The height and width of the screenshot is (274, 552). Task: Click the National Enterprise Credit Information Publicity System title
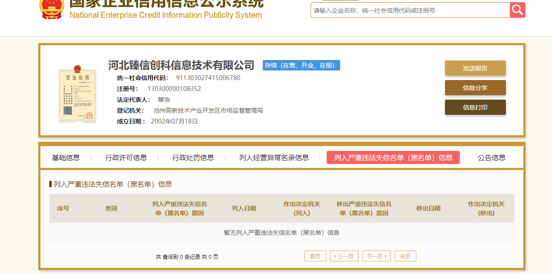(x=165, y=15)
